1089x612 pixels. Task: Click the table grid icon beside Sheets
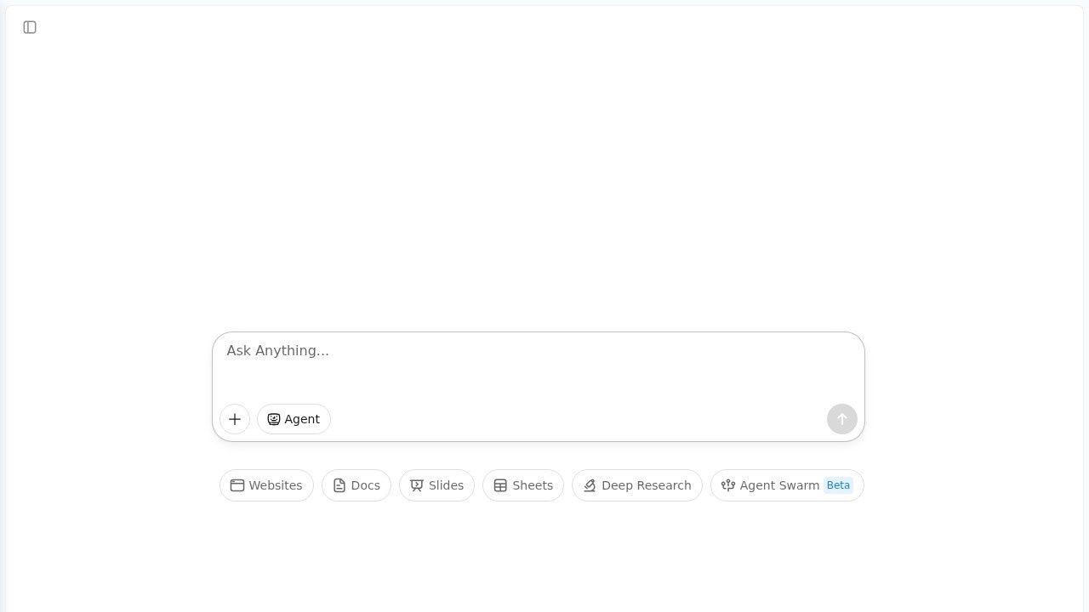[500, 485]
